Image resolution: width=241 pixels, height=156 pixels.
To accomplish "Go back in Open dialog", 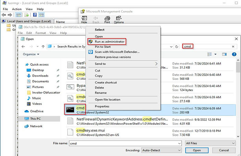I will (x=23, y=46).
